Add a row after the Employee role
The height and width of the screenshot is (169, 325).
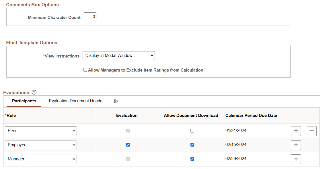(296, 145)
